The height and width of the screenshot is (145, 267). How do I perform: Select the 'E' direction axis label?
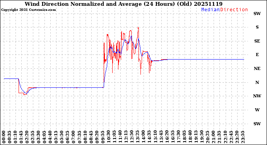pyautogui.click(x=257, y=55)
